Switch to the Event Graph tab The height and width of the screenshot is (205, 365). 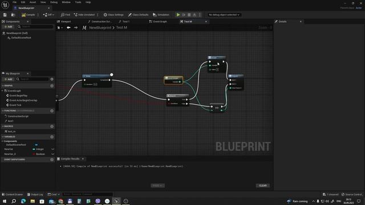[159, 22]
